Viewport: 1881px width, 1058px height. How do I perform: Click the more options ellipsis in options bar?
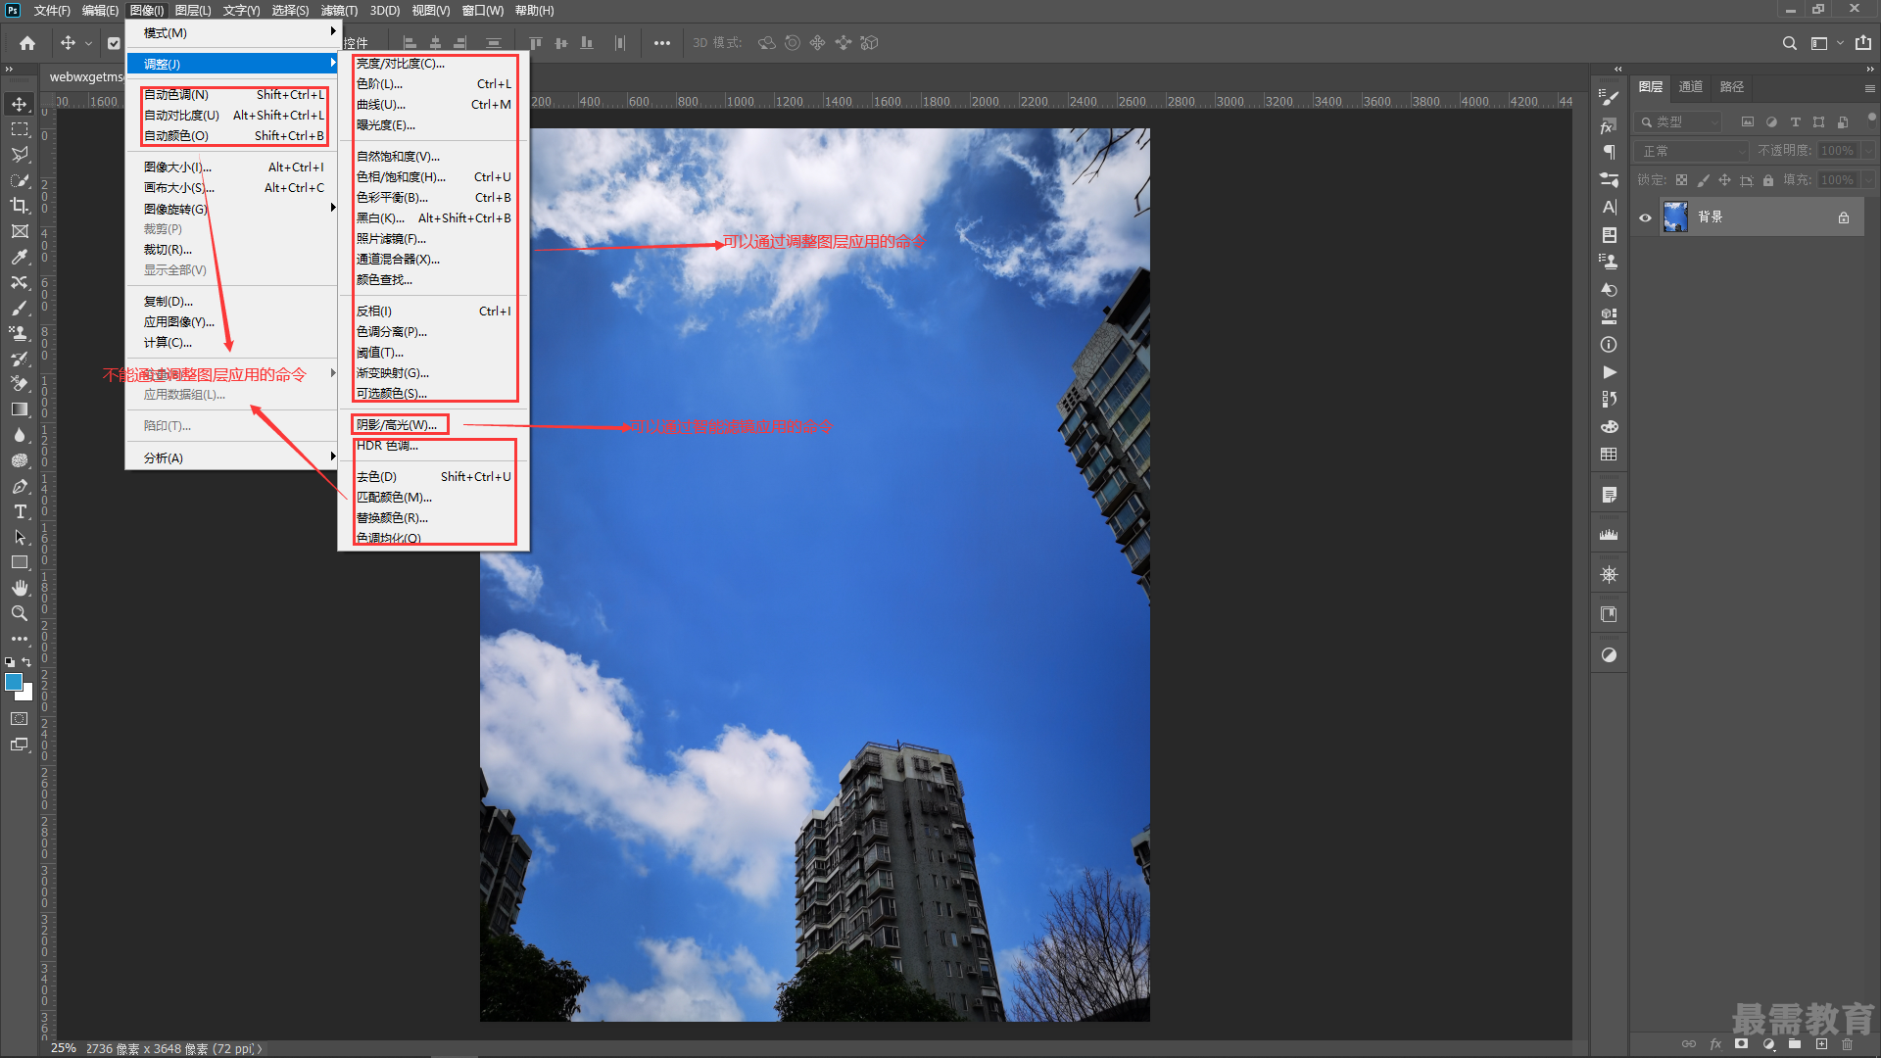[662, 43]
